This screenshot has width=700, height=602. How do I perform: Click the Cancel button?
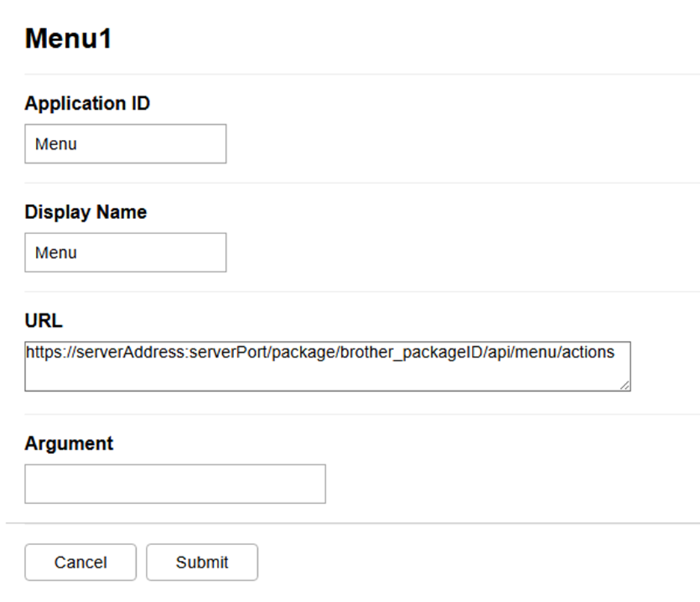pyautogui.click(x=81, y=562)
